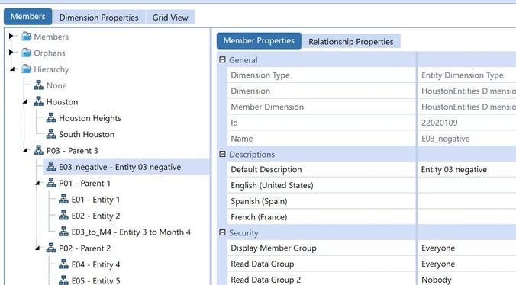The height and width of the screenshot is (285, 516).
Task: Select the South Houston label
Action: pyautogui.click(x=86, y=134)
